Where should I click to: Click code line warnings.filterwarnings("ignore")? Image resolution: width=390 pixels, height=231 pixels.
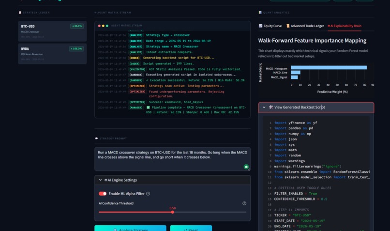pos(308,166)
